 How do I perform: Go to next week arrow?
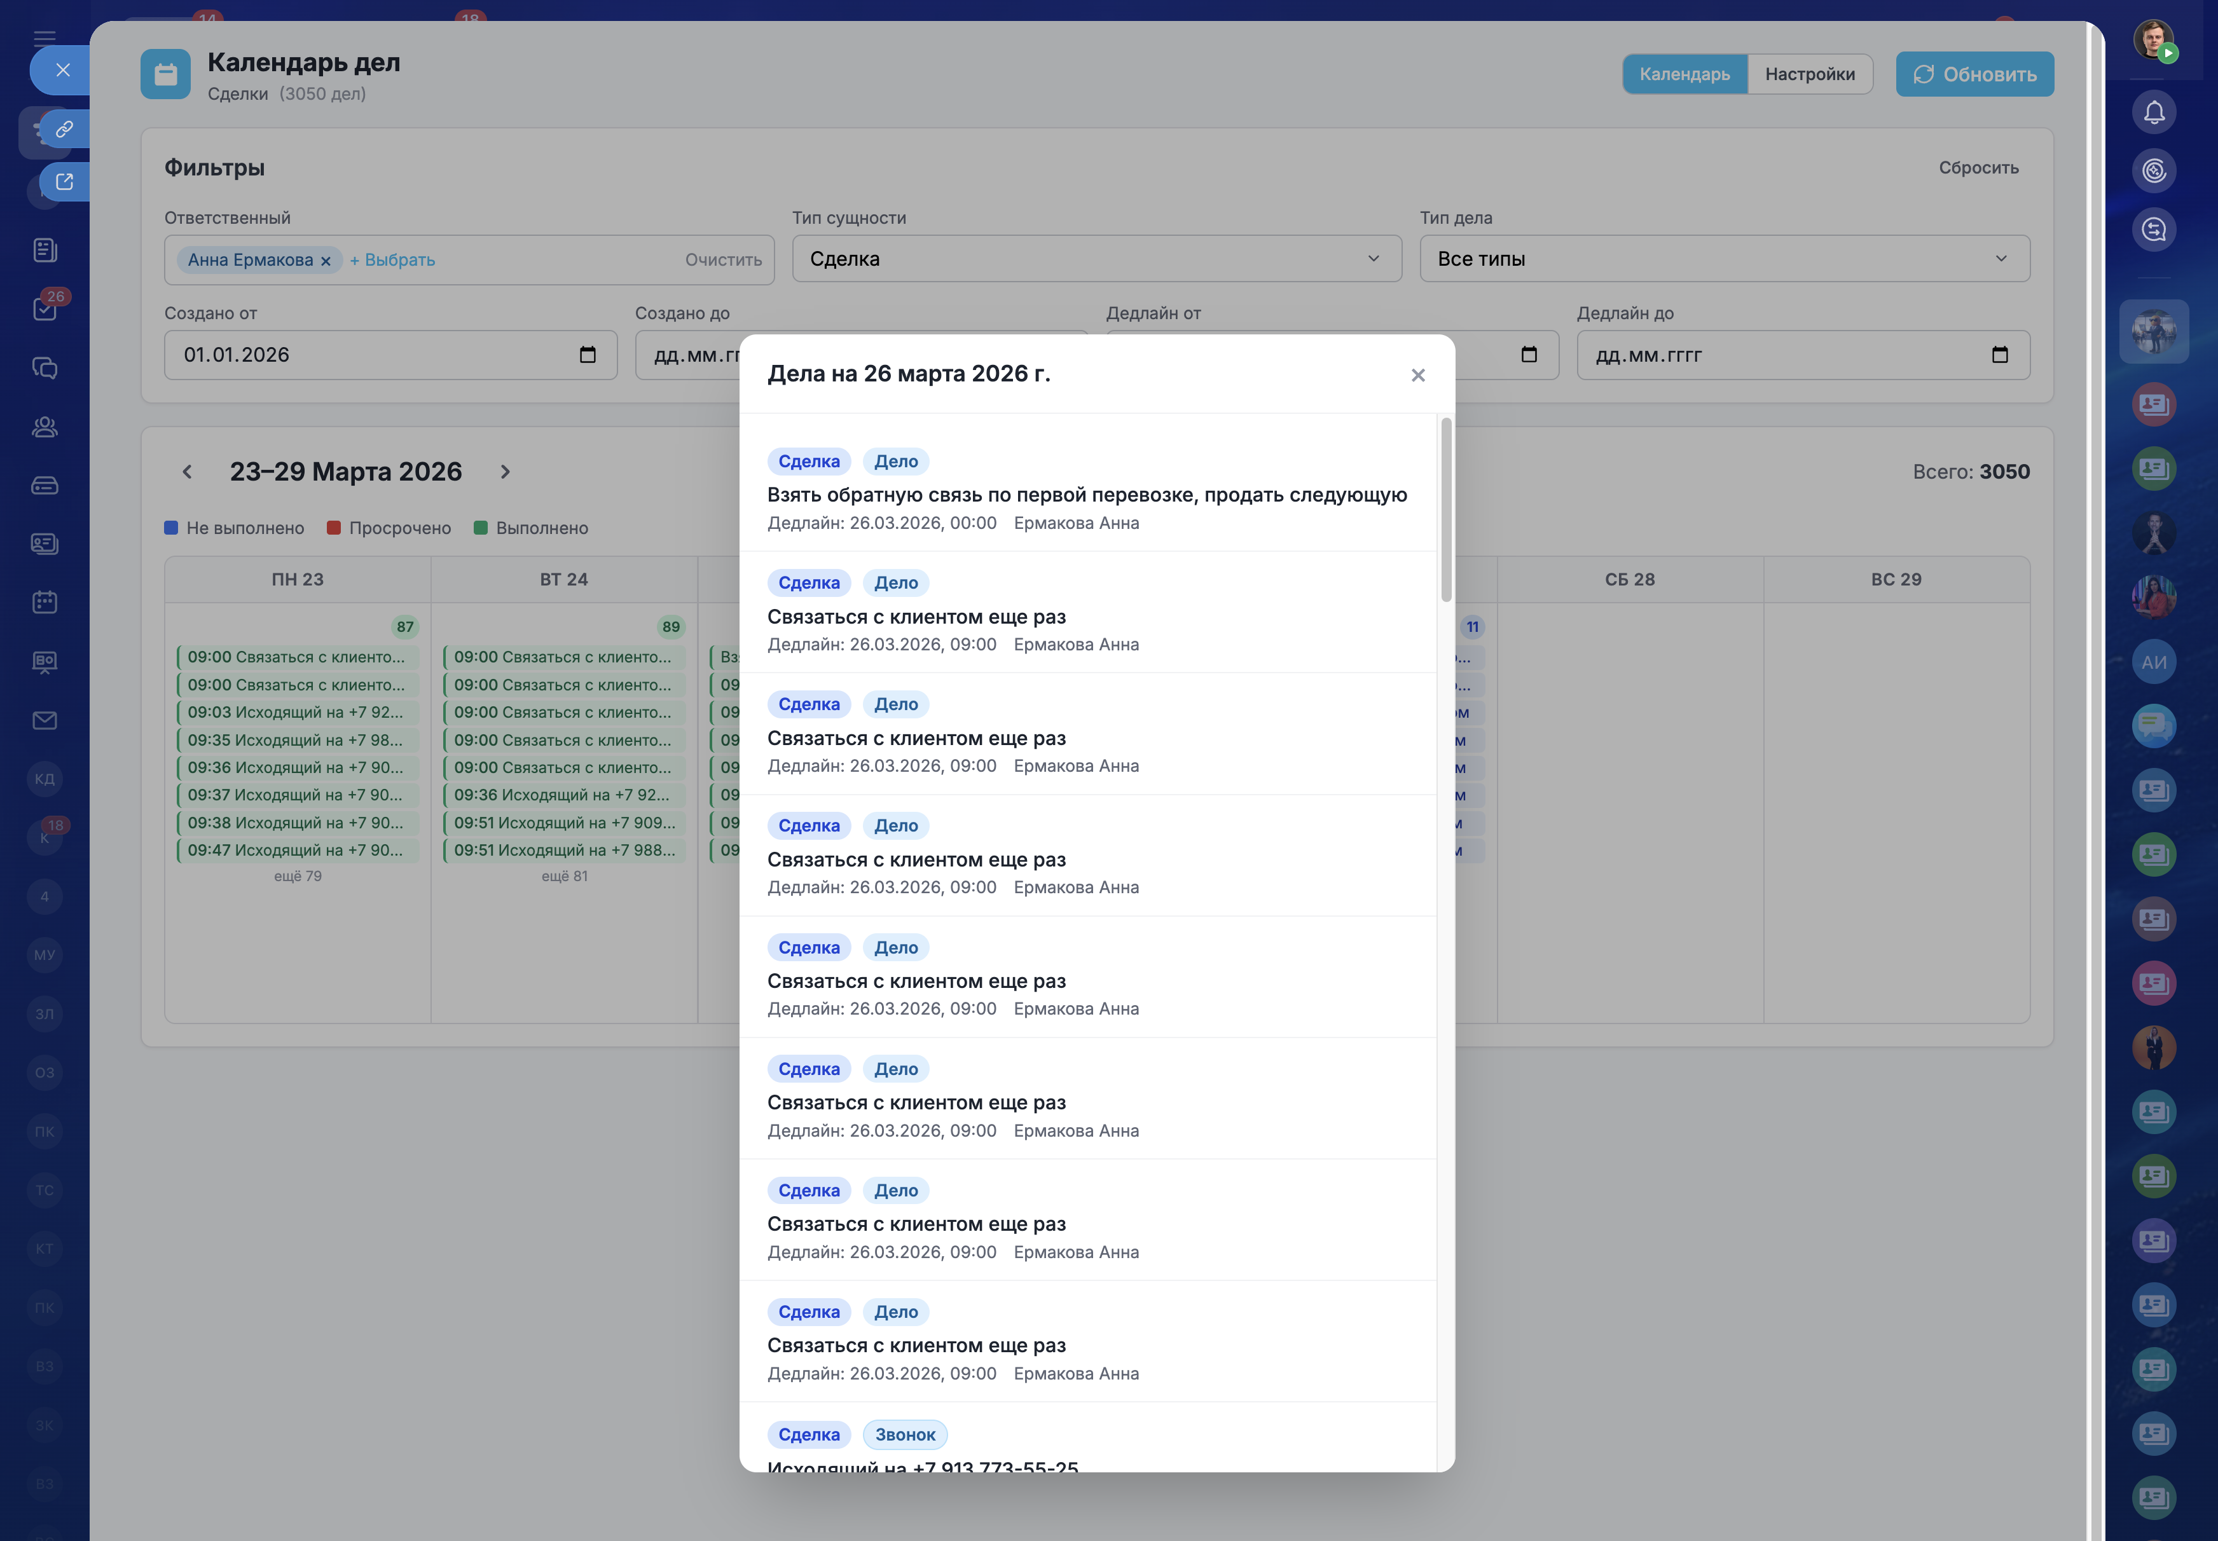(505, 471)
